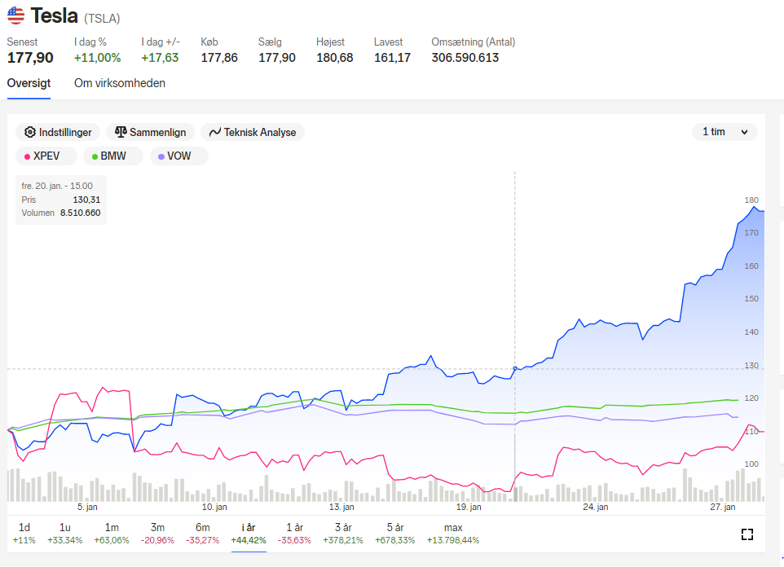784x567 pixels.
Task: Click the +11,00% daily change value
Action: point(98,58)
